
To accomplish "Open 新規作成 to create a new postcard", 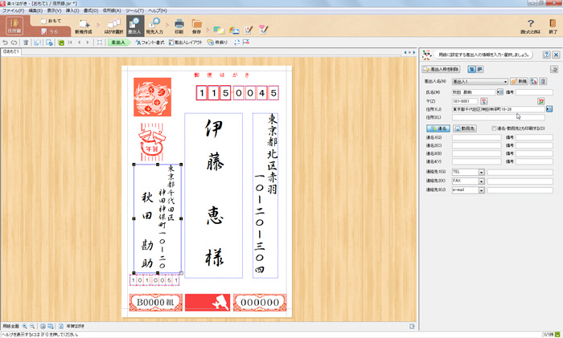I will click(84, 27).
